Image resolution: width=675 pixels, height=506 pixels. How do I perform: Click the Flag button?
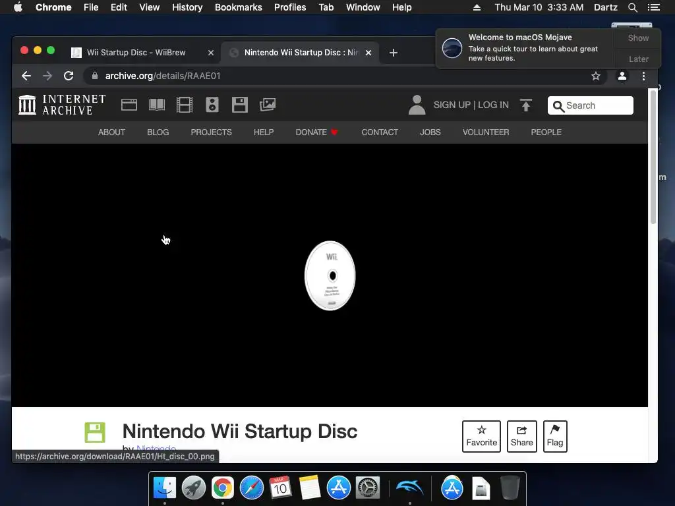tap(555, 436)
